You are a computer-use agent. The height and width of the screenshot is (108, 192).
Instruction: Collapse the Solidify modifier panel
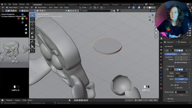coord(165,70)
